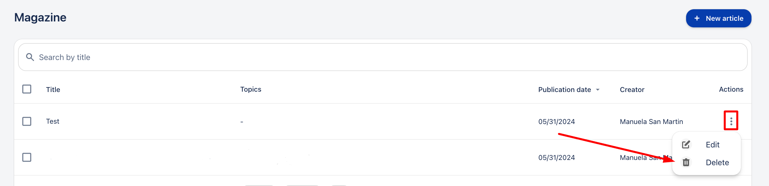
Task: Click the Actions column header
Action: click(x=731, y=89)
